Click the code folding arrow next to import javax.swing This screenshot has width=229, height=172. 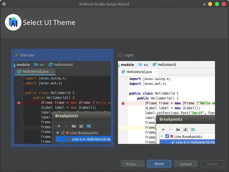point(23,79)
